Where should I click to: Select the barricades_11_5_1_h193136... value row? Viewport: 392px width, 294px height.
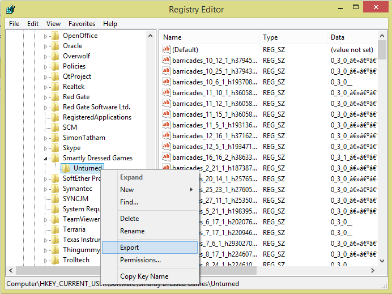[x=269, y=125]
